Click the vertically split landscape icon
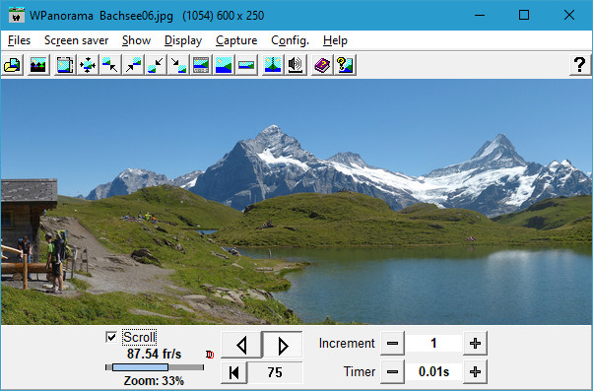The width and height of the screenshot is (593, 391). [x=273, y=65]
